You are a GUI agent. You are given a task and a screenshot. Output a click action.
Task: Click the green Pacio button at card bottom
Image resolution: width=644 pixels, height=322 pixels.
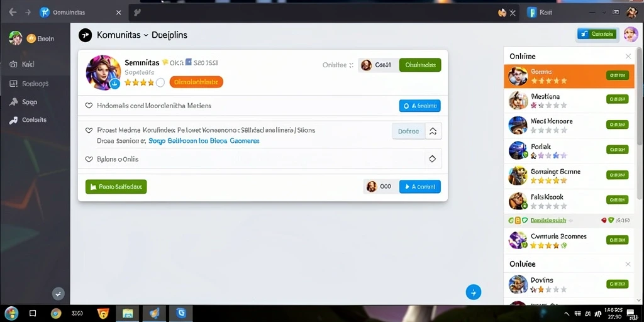(116, 187)
